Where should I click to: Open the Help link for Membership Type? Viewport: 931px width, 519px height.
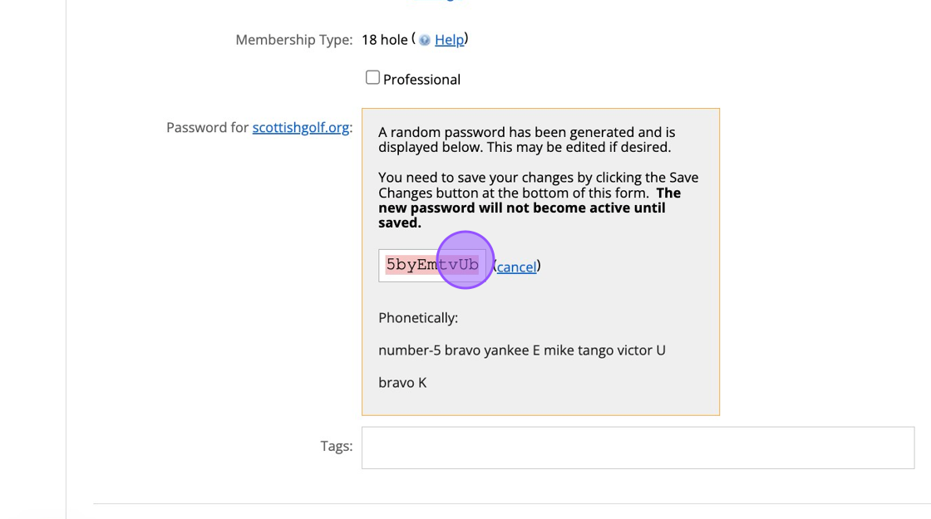click(449, 40)
